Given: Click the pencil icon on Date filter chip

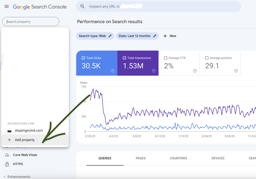Looking at the screenshot, I should click(x=154, y=36).
